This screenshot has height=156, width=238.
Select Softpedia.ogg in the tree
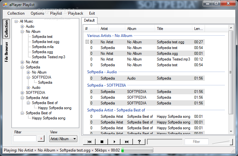[42, 52]
